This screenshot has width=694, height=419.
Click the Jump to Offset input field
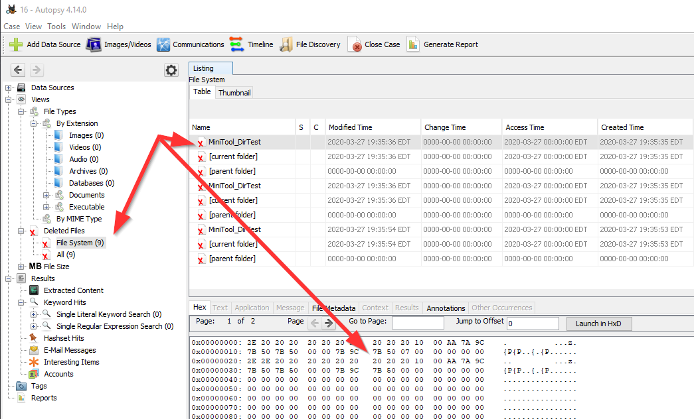point(533,323)
